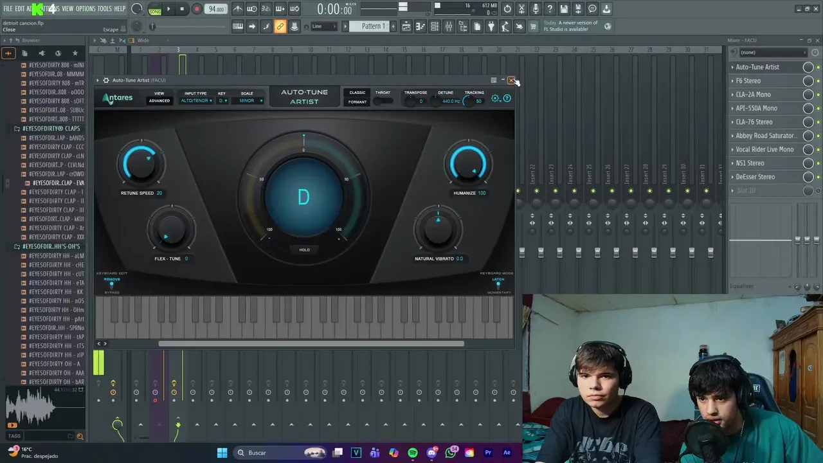The image size is (823, 463).
Task: Click the one-click audio recording microphone icon
Action: (536, 9)
